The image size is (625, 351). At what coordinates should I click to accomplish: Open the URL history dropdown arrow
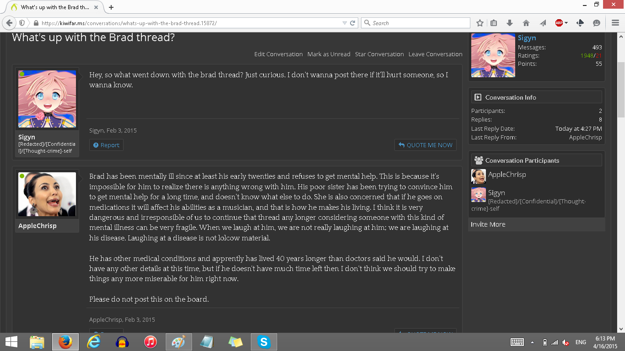345,23
